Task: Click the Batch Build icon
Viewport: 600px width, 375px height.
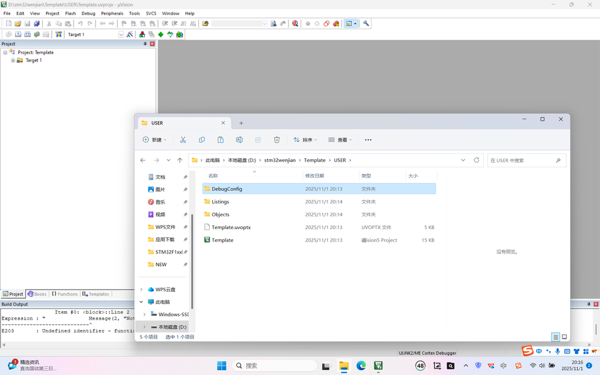Action: click(x=37, y=34)
